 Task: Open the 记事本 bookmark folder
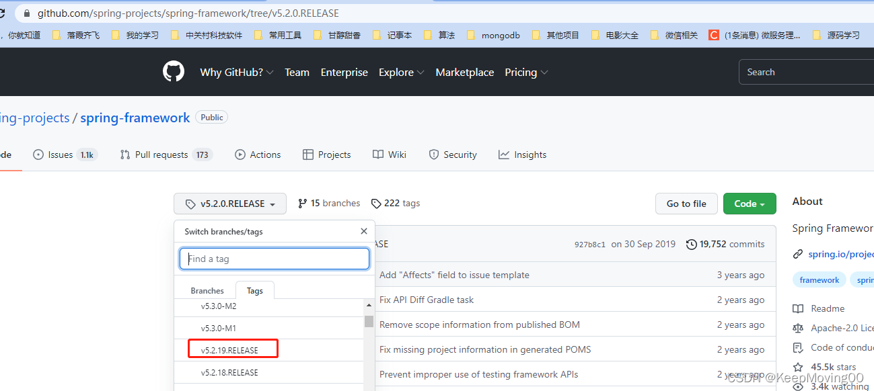(x=392, y=35)
